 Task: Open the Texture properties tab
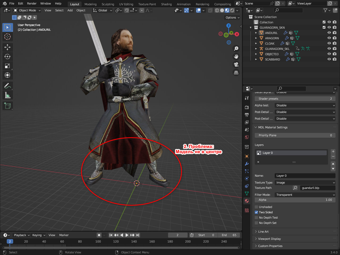tap(247, 210)
